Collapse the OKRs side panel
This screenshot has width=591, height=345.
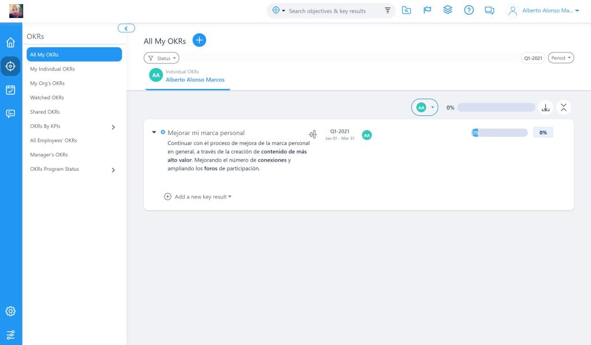pos(126,28)
